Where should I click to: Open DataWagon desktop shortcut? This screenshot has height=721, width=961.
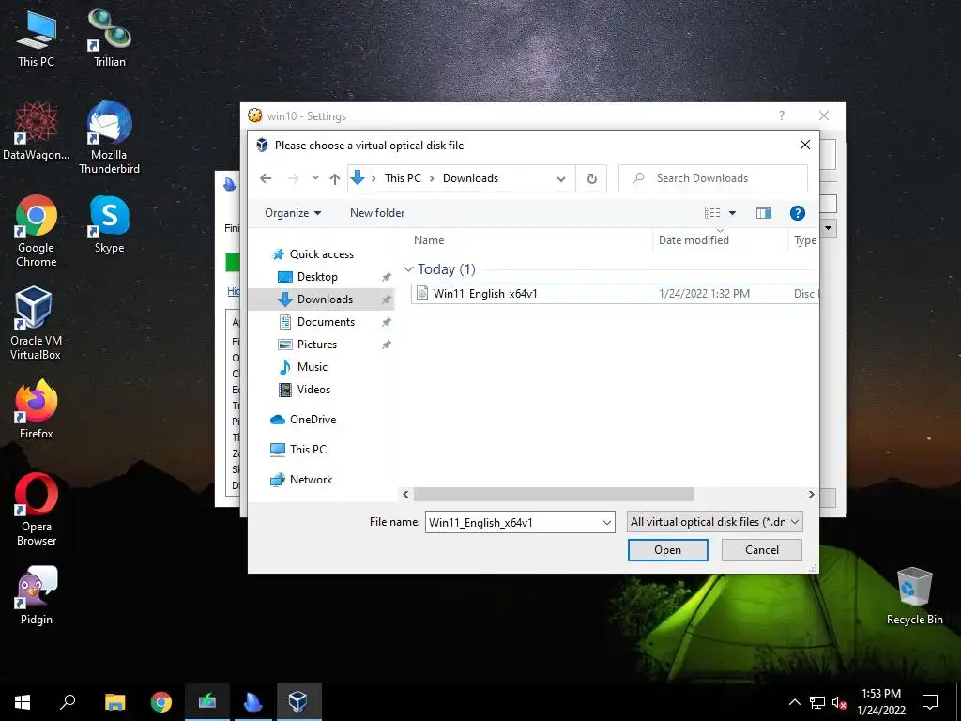tap(37, 131)
